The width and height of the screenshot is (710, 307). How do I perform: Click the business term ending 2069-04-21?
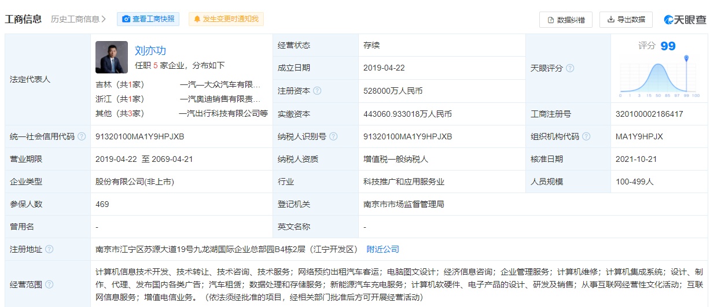[x=171, y=159]
